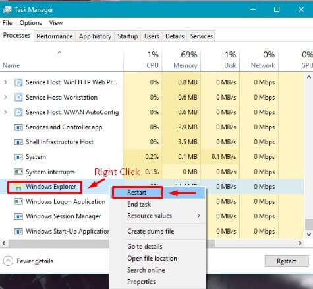313x289 pixels.
Task: Click vertical scrollbar up arrow
Action: [308, 77]
